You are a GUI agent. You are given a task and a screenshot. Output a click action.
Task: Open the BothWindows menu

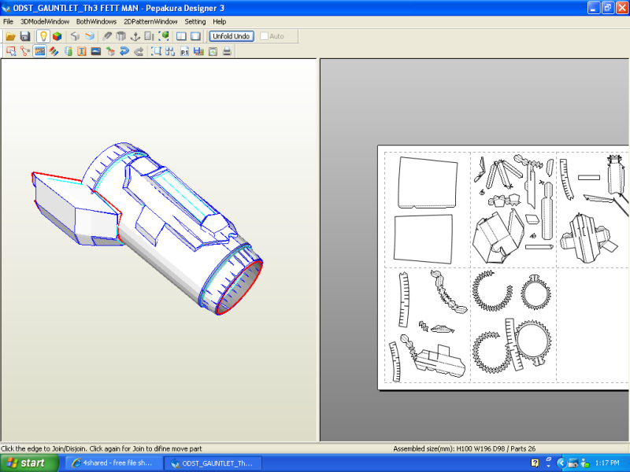(96, 22)
